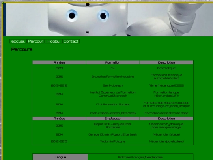This screenshot has height=160, width=213.
Task: Select the Saint-Joseph formation cell
Action: tap(113, 85)
